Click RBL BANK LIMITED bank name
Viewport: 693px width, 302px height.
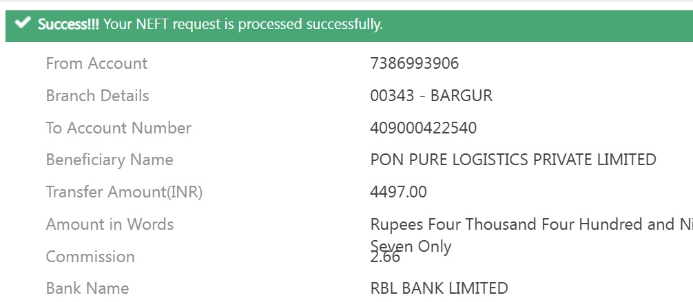pyautogui.click(x=439, y=288)
